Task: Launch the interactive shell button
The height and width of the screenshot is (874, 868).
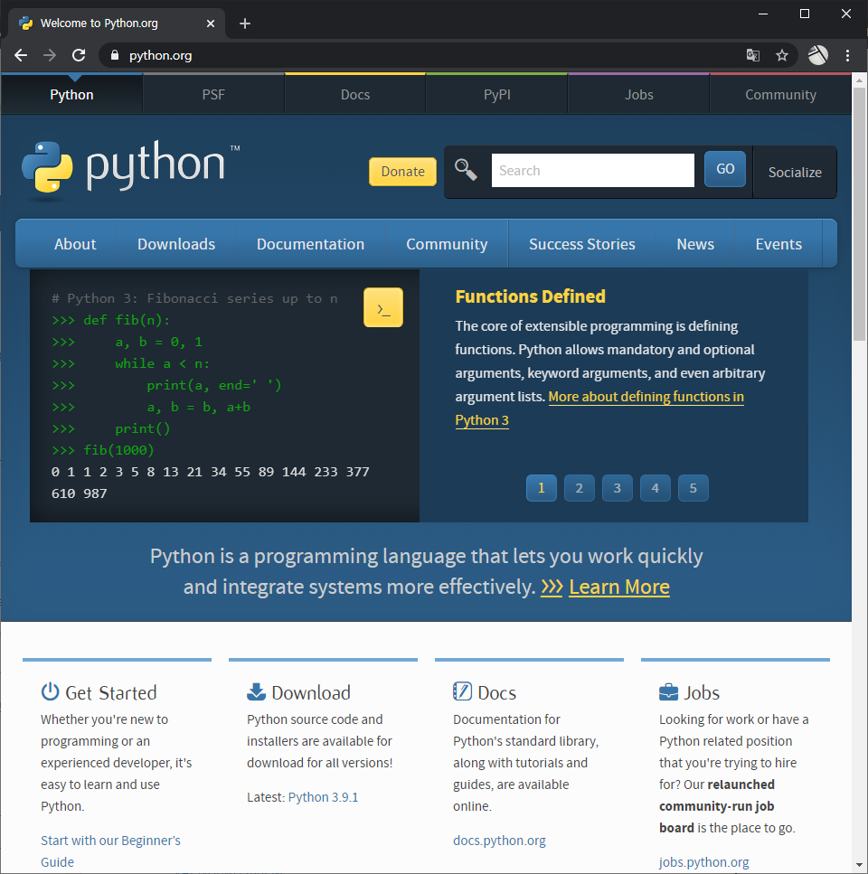Action: 383,307
